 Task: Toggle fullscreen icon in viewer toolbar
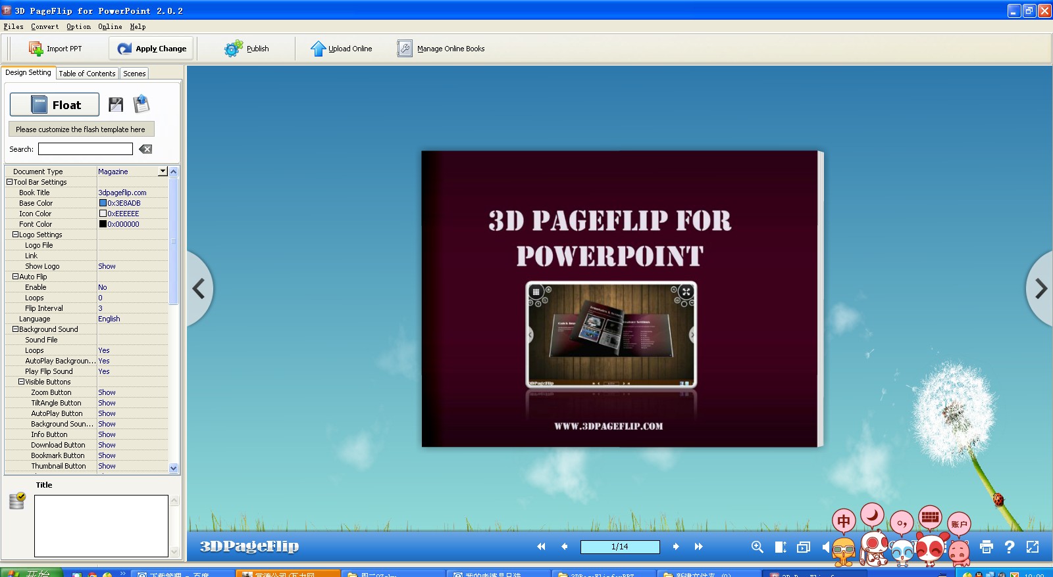pyautogui.click(x=1033, y=547)
